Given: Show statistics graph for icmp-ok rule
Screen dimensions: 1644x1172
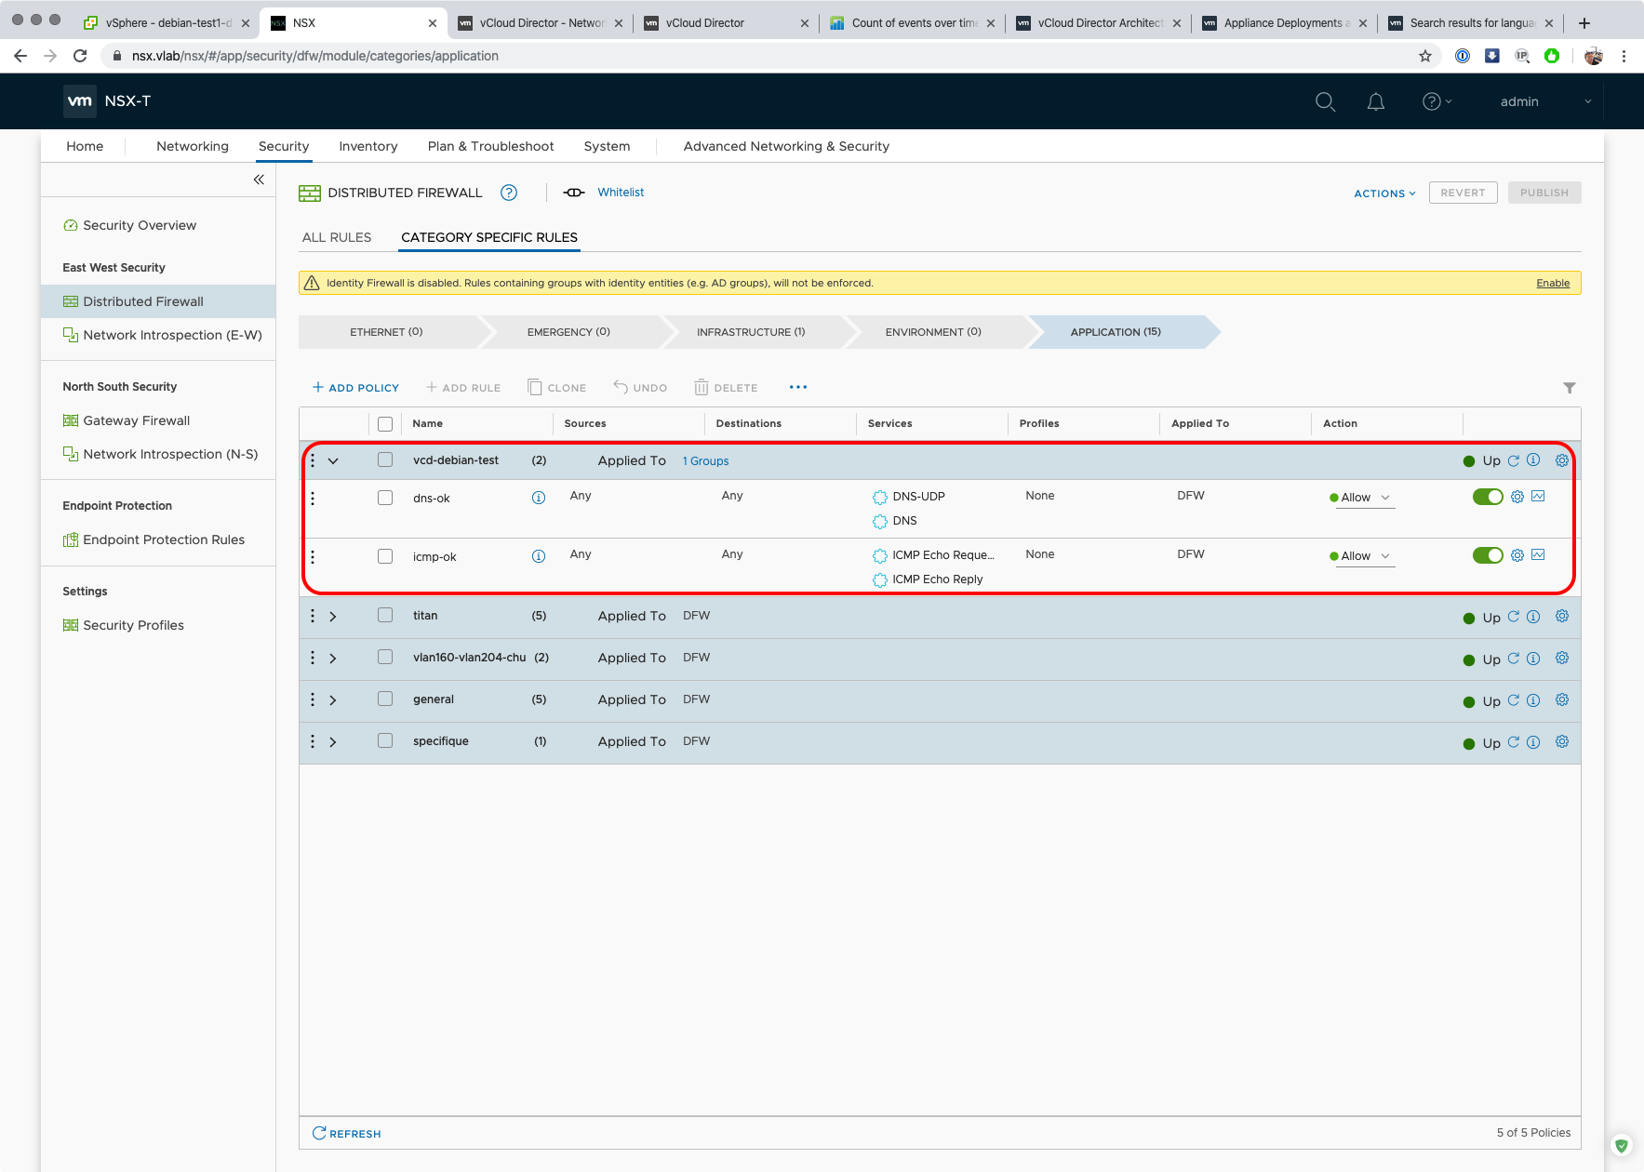Looking at the screenshot, I should [1538, 555].
